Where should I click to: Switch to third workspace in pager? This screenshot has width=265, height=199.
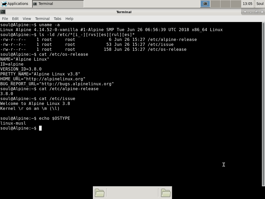coord(225,4)
